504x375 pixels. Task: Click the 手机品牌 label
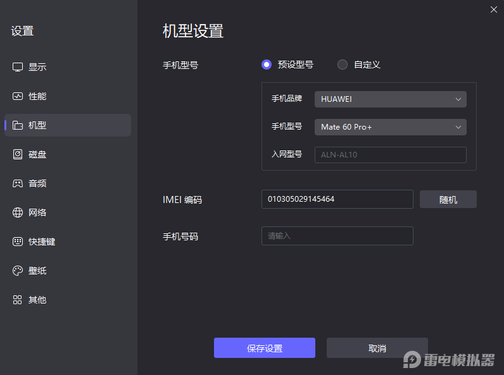click(287, 99)
